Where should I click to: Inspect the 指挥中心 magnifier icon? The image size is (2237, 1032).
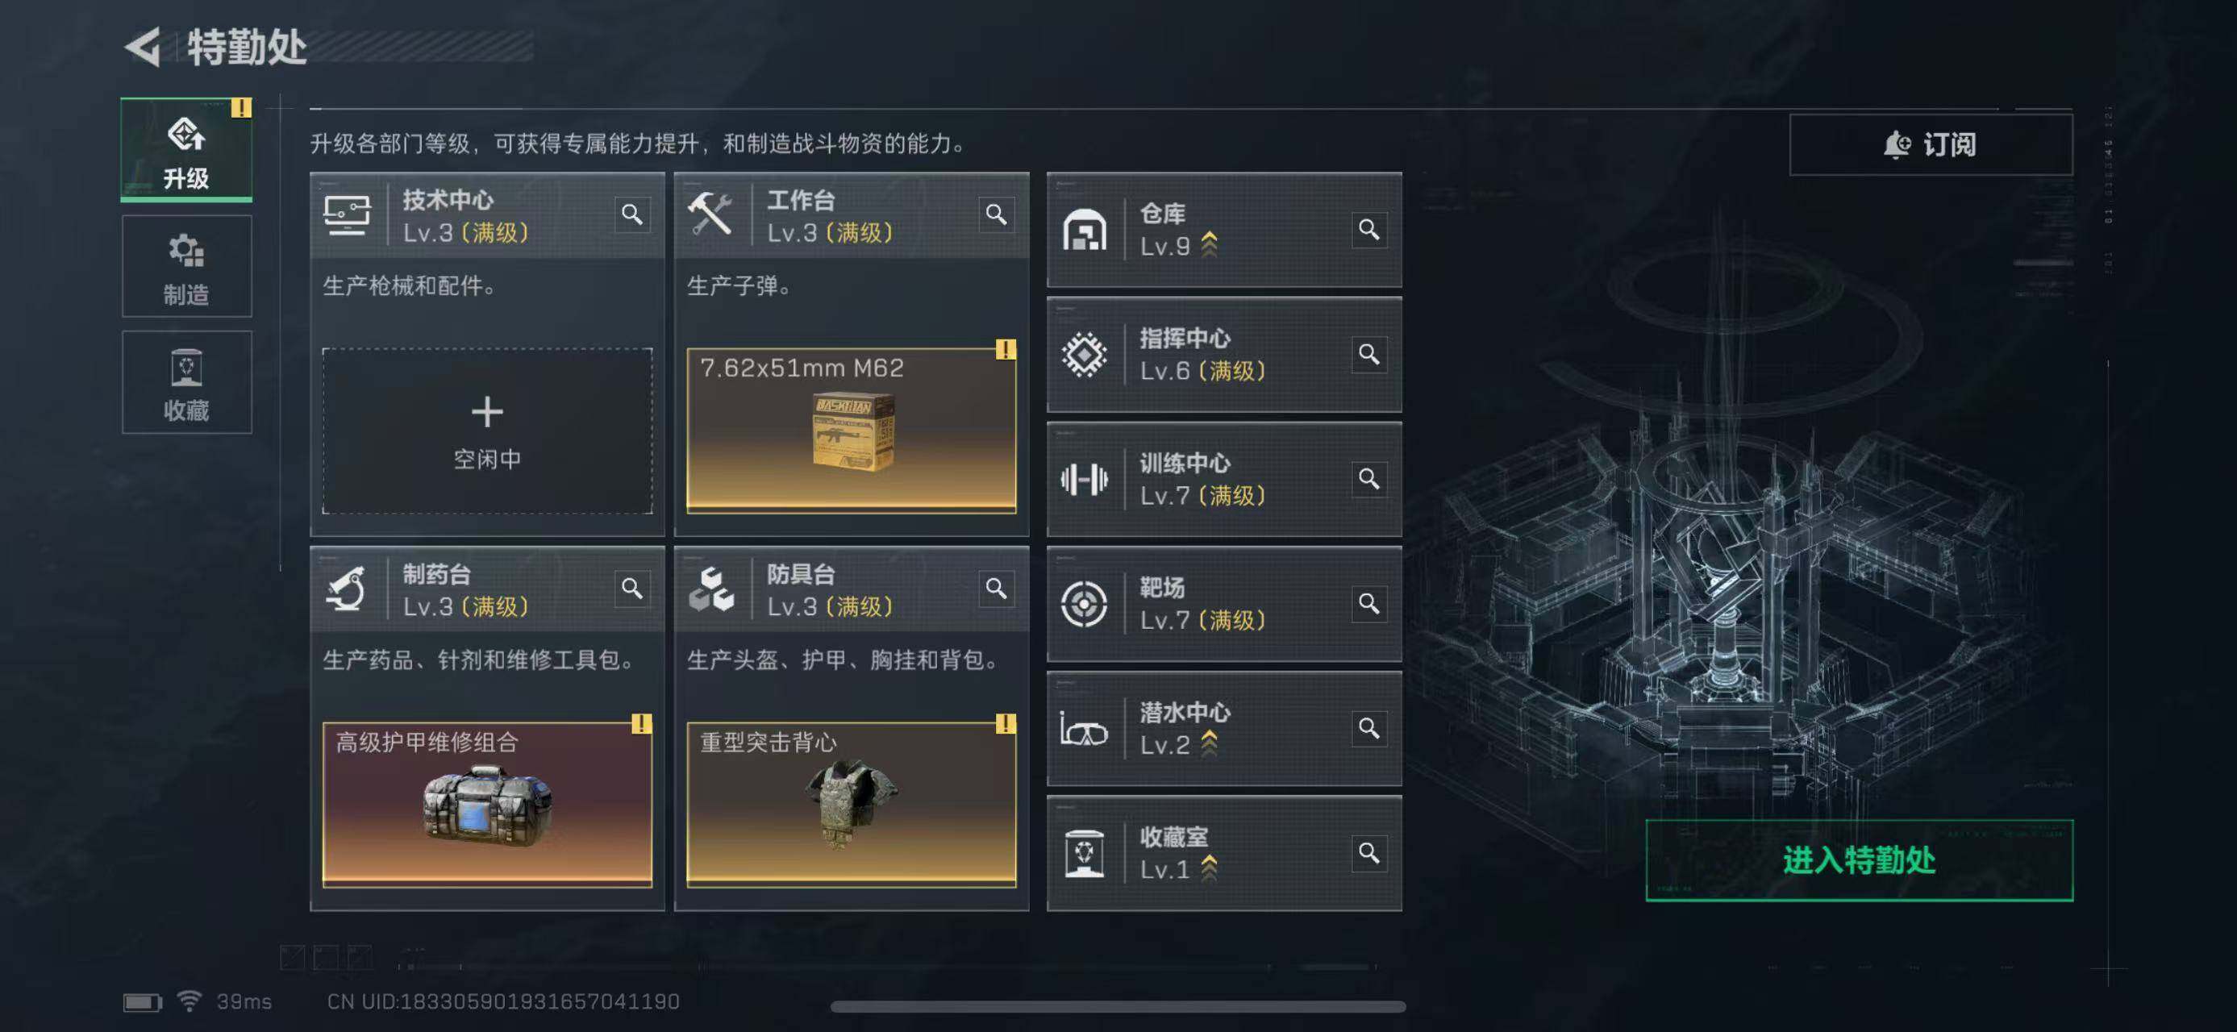[x=1368, y=354]
